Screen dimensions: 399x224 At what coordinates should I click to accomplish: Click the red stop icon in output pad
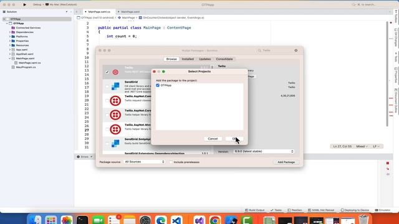[388, 163]
